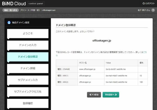Click the user name 松下 典子 さん
The image size is (157, 110).
[x=144, y=10]
